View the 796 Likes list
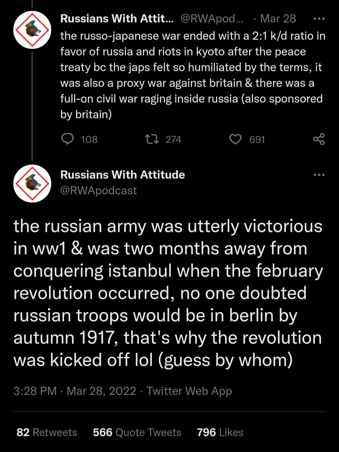The image size is (339, 452). [220, 432]
